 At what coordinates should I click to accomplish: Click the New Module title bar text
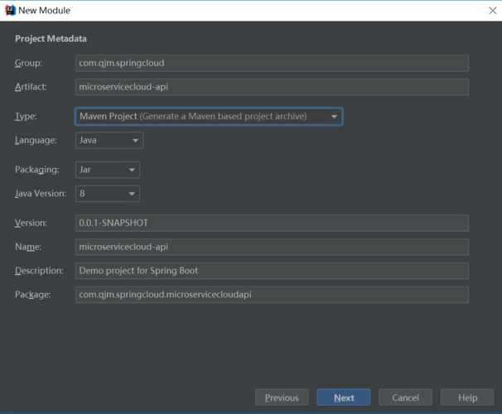(x=44, y=10)
